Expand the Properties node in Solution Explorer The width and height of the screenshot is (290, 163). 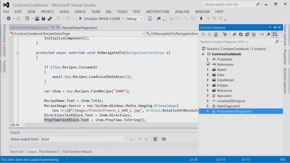208,59
